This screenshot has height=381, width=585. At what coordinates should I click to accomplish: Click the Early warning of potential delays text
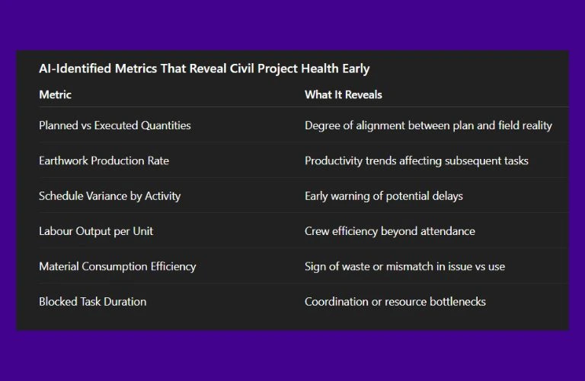[383, 196]
